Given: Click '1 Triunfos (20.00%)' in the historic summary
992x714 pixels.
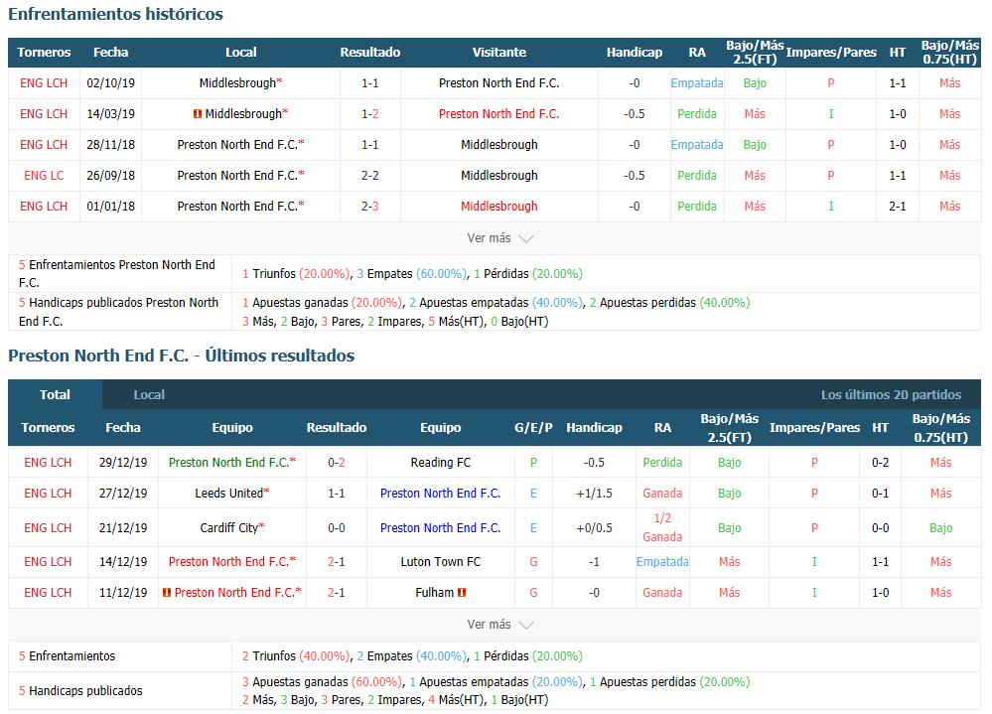Looking at the screenshot, I should (296, 274).
